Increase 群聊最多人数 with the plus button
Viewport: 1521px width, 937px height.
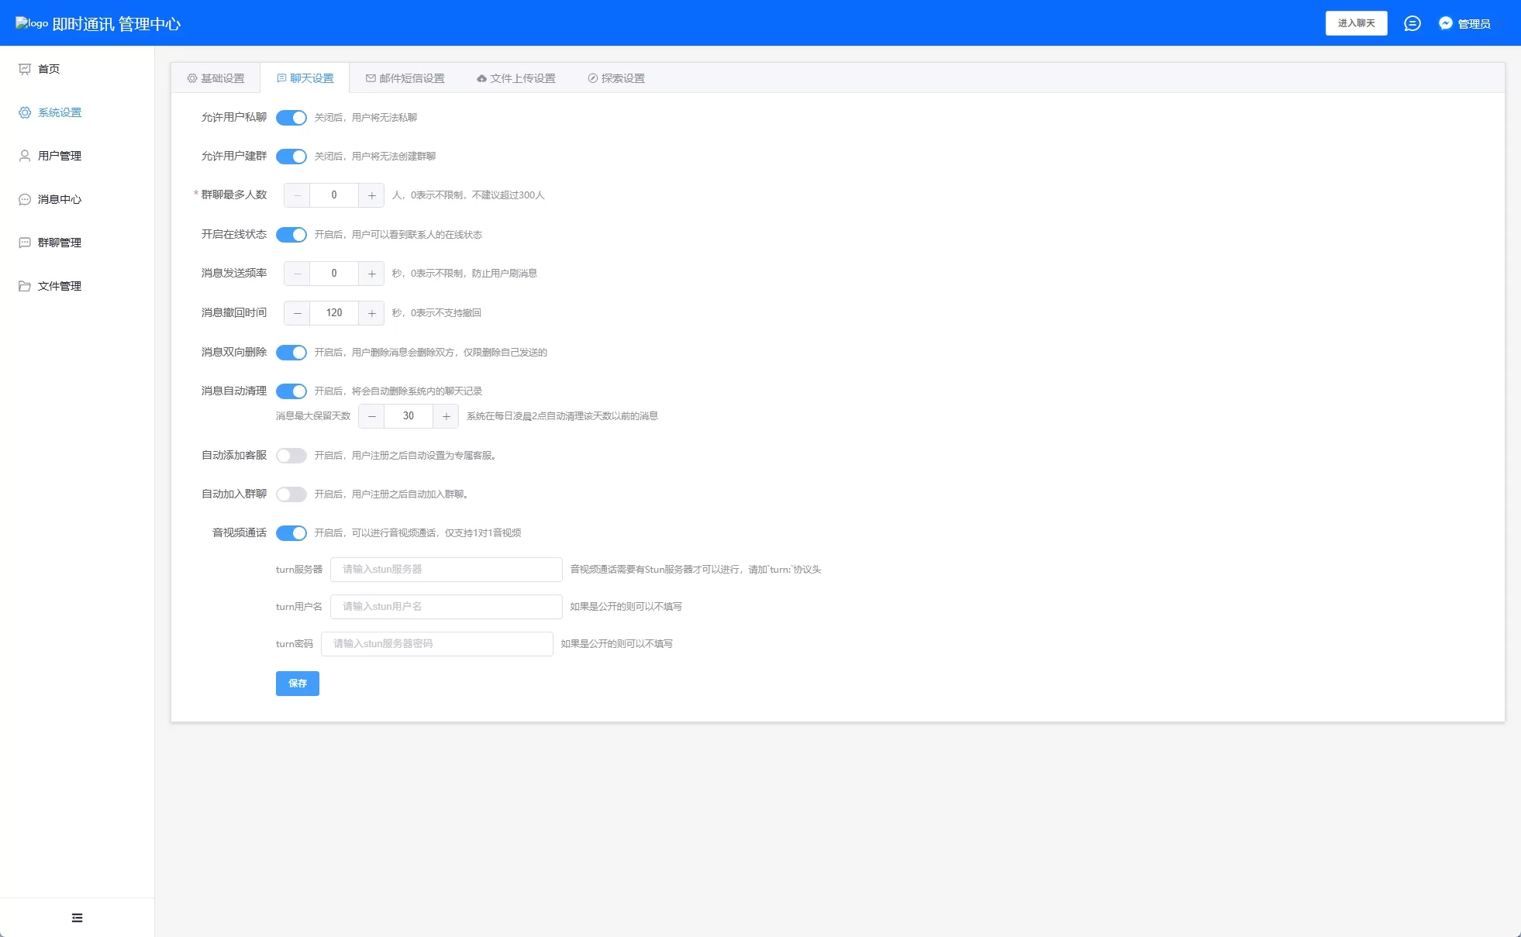[372, 195]
